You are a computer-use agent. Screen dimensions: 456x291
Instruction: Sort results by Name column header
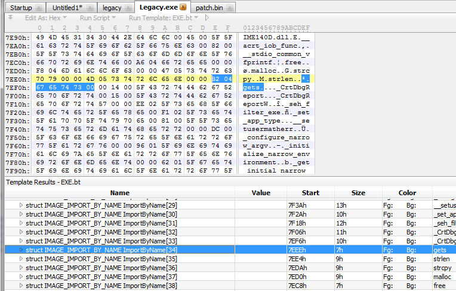(x=119, y=193)
